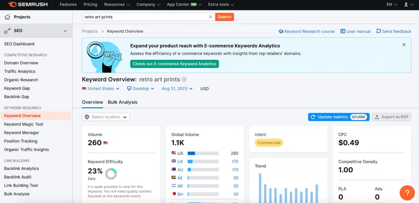Open Position Tracking in sidebar
Image resolution: width=419 pixels, height=203 pixels.
pos(20,141)
